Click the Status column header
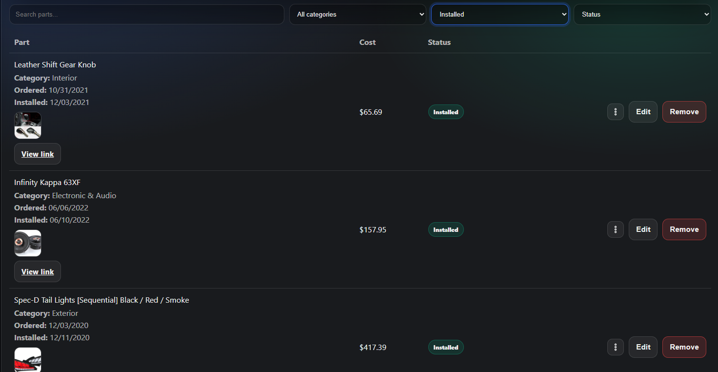The image size is (718, 372). click(x=439, y=42)
